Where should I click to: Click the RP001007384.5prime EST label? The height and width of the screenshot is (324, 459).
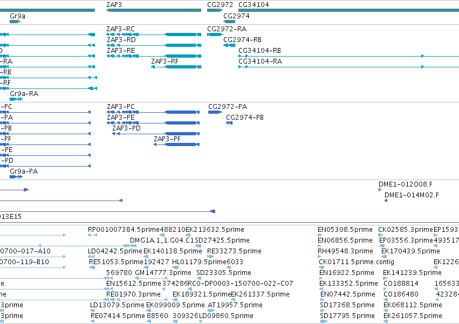coord(124,230)
